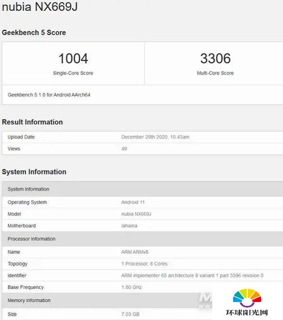The height and width of the screenshot is (320, 283).
Task: Select the views count 49
Action: click(124, 149)
